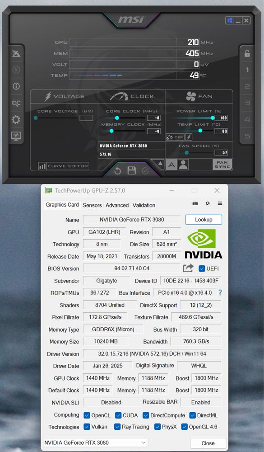Select profile slot 4 in Afterburner

pyautogui.click(x=247, y=119)
